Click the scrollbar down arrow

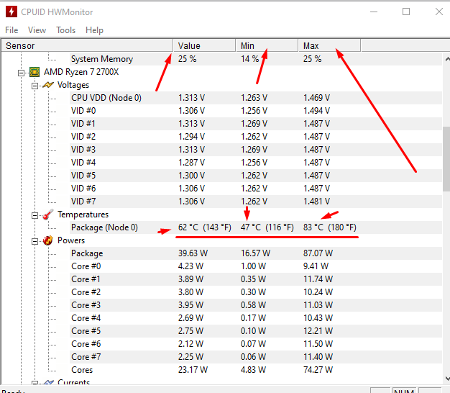tap(447, 379)
